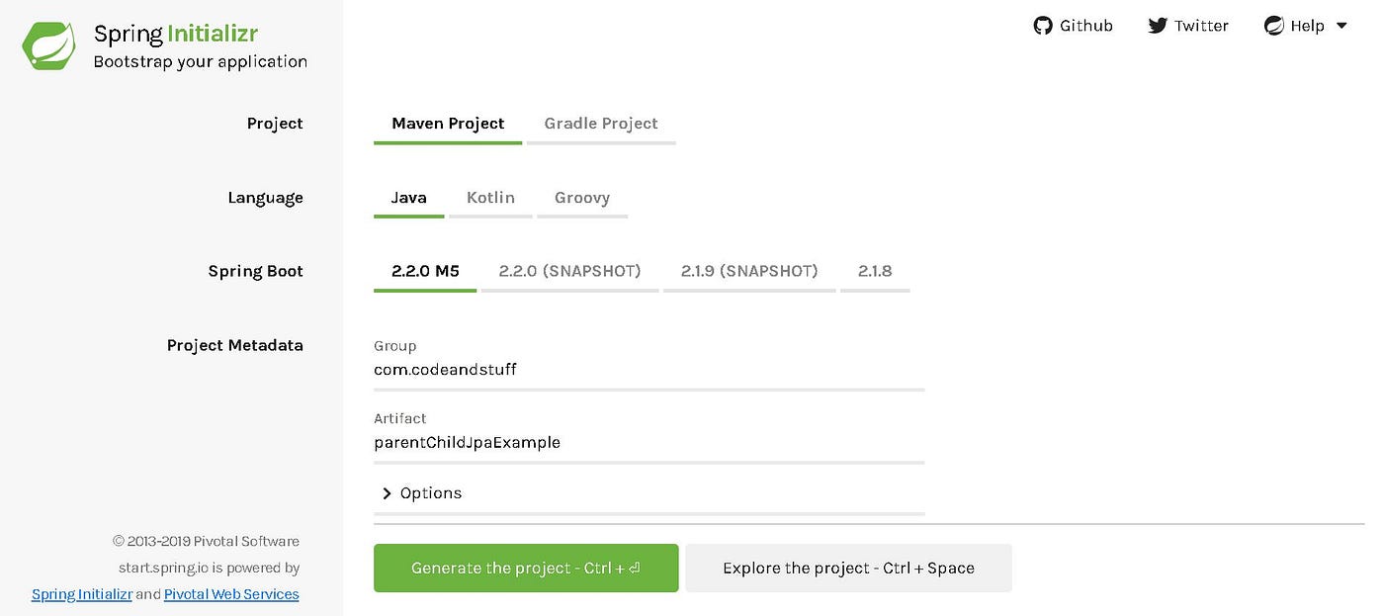The width and height of the screenshot is (1384, 616).
Task: Pick Spring Boot 2.2.0 (SNAPSHOT)
Action: [x=569, y=270]
